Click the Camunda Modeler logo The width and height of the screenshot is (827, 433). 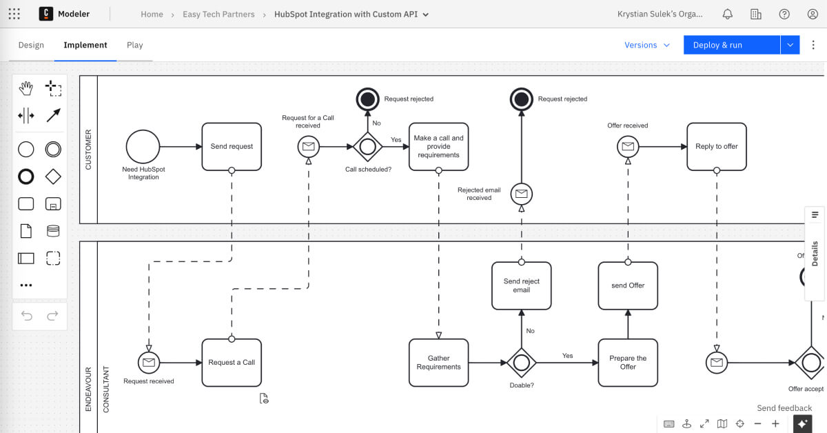tap(46, 14)
